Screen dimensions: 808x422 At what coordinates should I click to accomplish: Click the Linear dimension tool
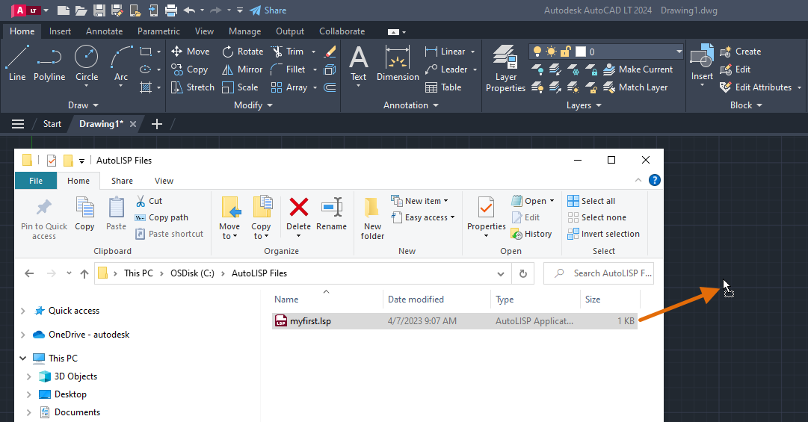tap(445, 52)
